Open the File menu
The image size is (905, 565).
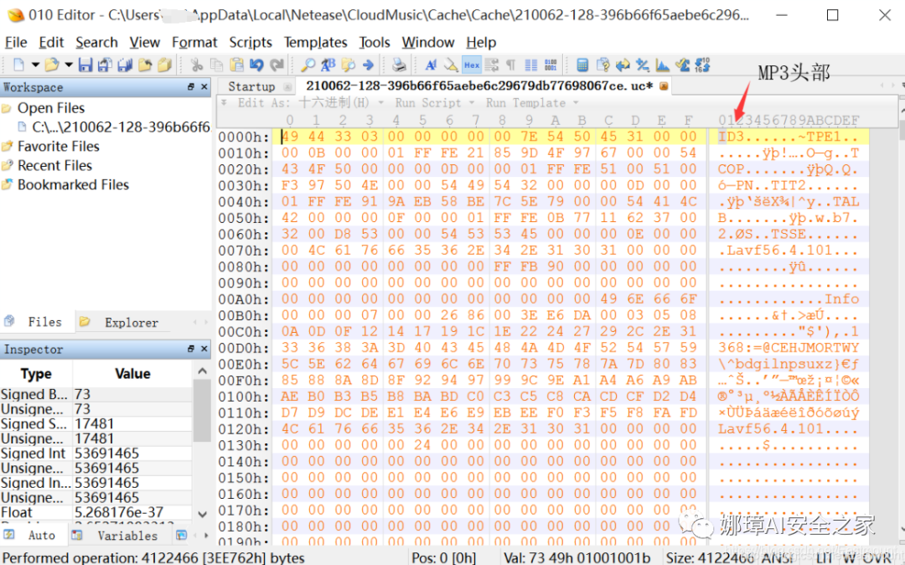click(16, 42)
